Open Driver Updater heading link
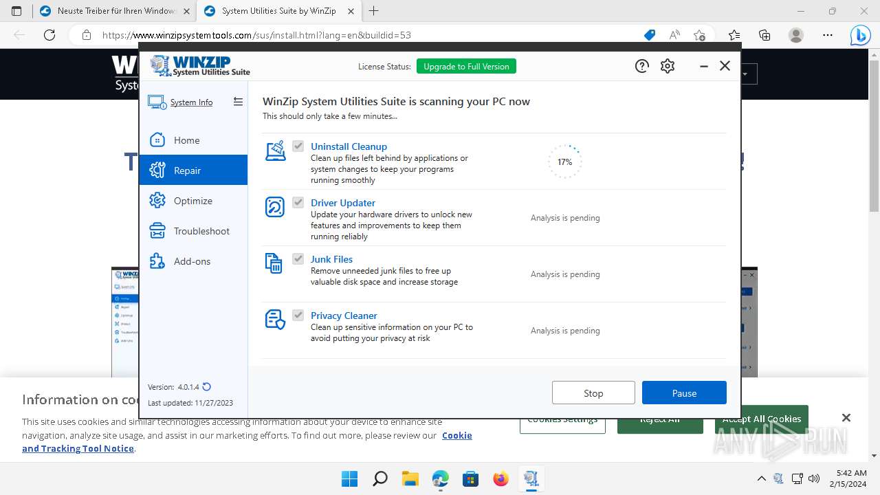This screenshot has width=880, height=495. [x=342, y=203]
